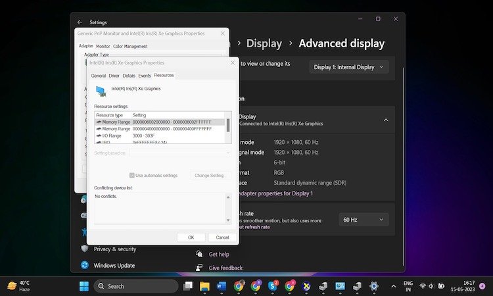493x296 pixels.
Task: Switch to the Events tab
Action: pos(145,76)
